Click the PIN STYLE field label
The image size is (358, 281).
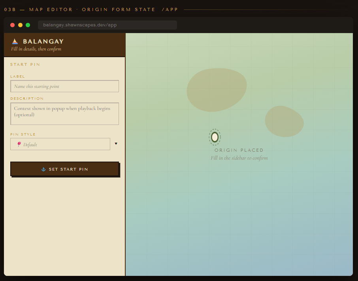(23, 134)
